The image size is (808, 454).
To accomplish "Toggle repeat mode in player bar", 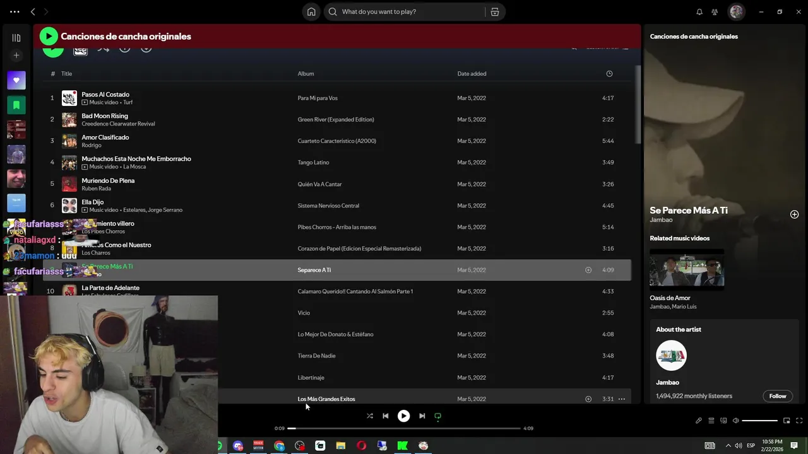I will 437,416.
